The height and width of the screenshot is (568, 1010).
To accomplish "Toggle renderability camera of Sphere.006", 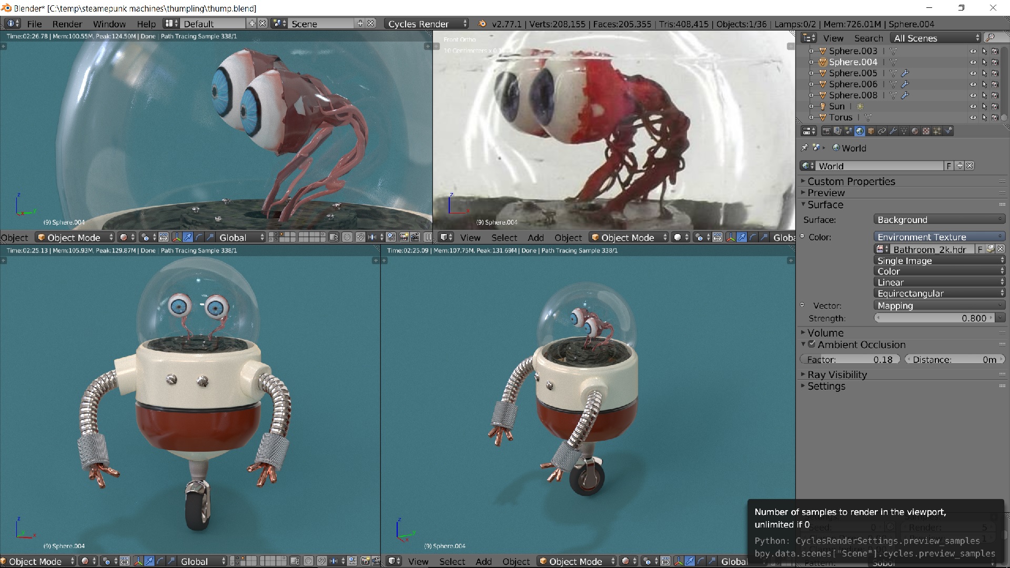I will [x=995, y=84].
